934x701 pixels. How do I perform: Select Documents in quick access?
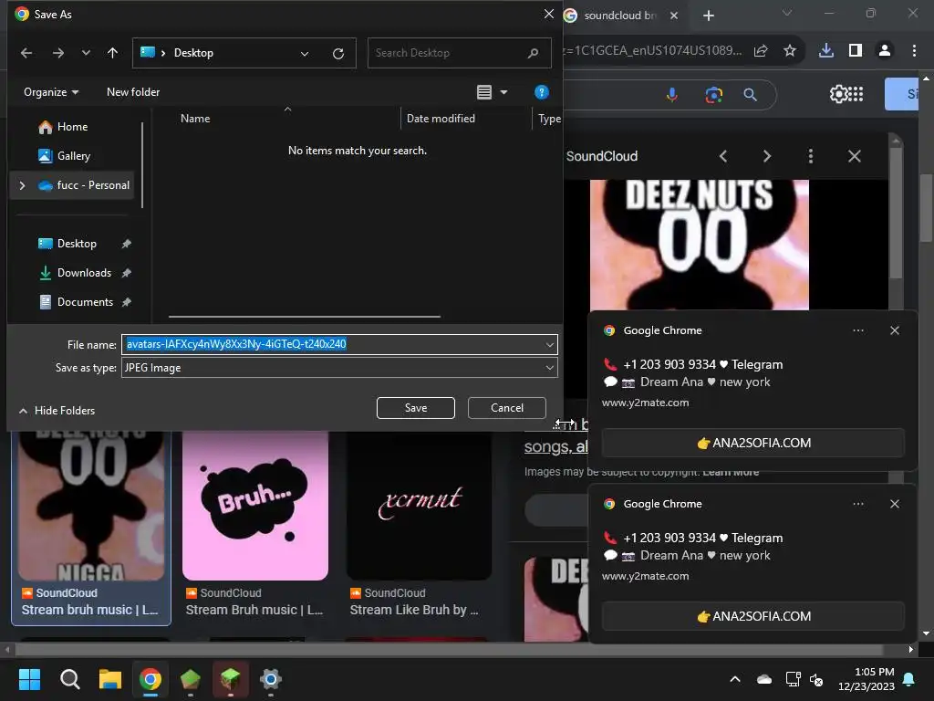[85, 302]
